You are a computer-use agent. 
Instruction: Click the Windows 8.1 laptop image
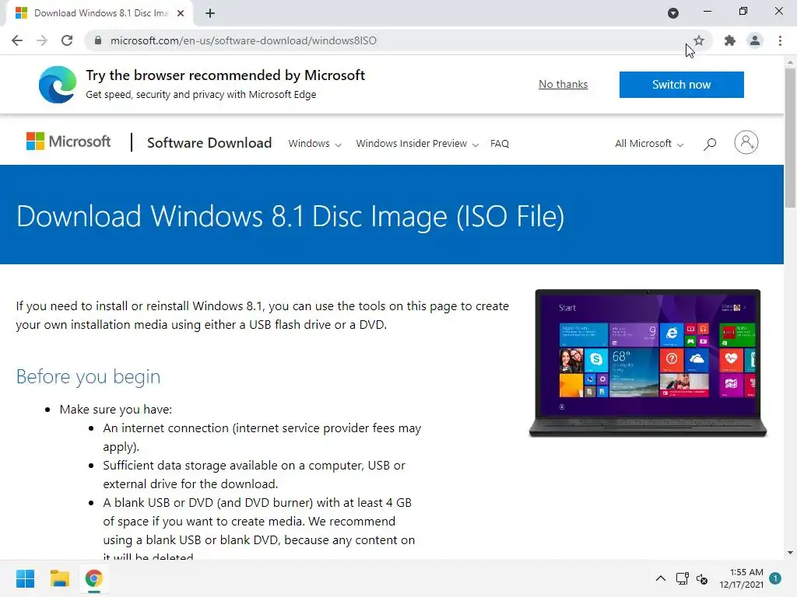648,363
